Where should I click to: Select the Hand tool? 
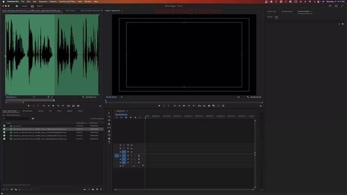tap(109, 139)
